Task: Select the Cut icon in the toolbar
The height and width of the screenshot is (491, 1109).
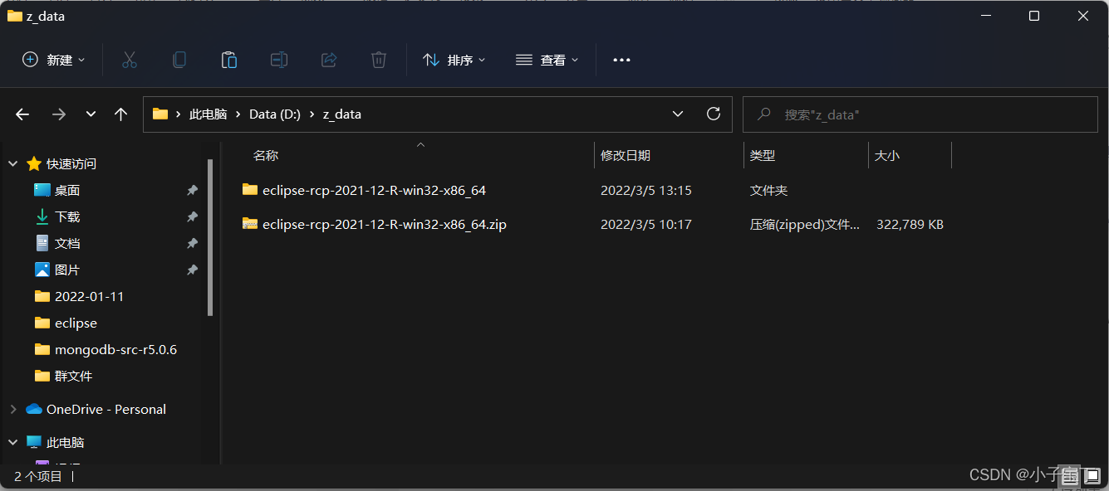Action: point(129,59)
